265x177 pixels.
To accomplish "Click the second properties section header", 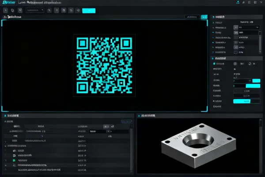I will click(237, 58).
